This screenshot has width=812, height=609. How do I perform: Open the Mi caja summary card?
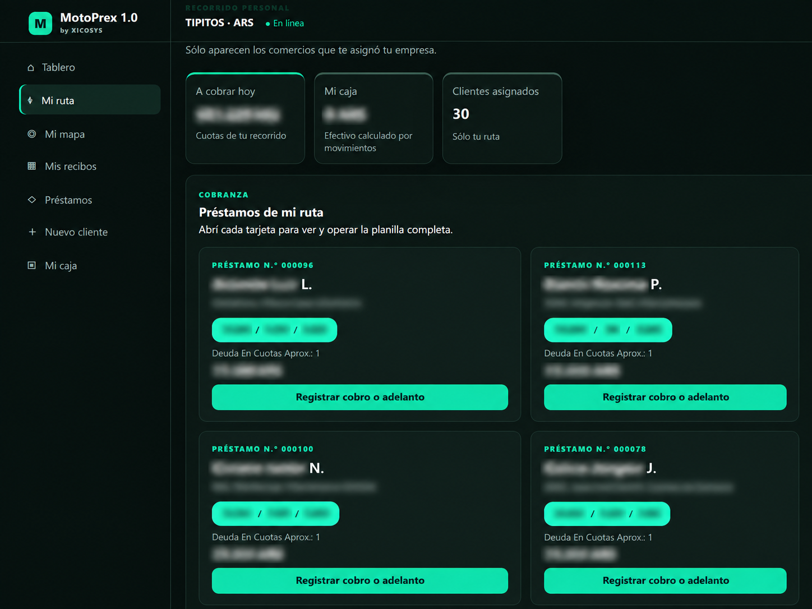point(373,118)
